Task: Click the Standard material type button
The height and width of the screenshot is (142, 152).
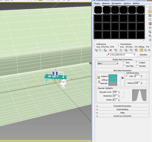Action: 143,55
